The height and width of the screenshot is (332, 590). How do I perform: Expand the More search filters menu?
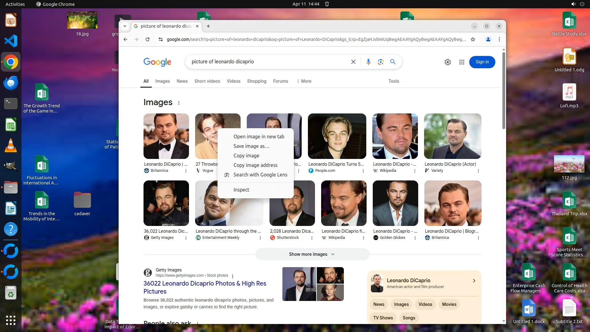point(304,81)
